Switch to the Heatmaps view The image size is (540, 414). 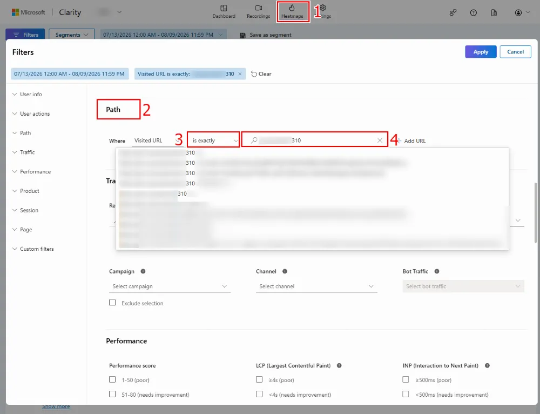click(292, 11)
